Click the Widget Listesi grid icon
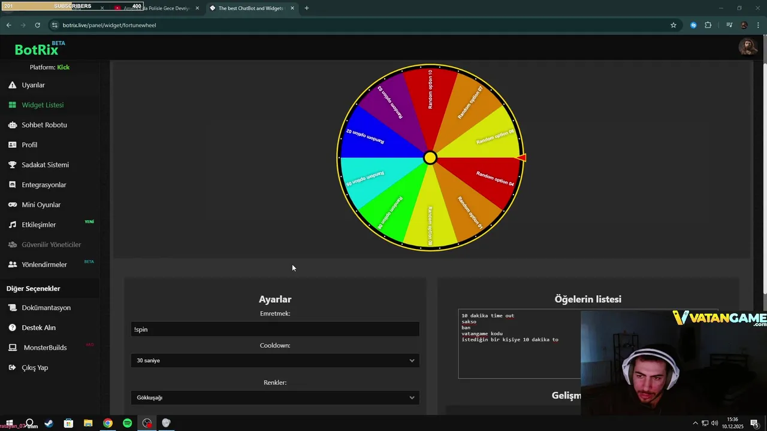 point(12,105)
